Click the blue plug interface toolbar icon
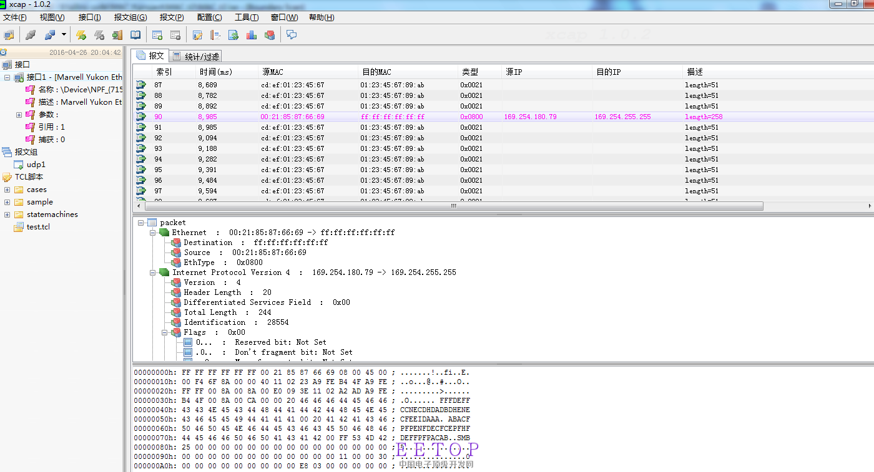The width and height of the screenshot is (874, 472). pyautogui.click(x=50, y=35)
